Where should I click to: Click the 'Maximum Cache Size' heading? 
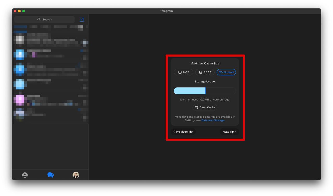tap(205, 64)
